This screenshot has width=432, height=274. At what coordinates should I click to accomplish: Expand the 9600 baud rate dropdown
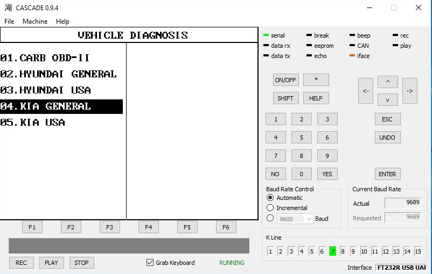pos(309,219)
